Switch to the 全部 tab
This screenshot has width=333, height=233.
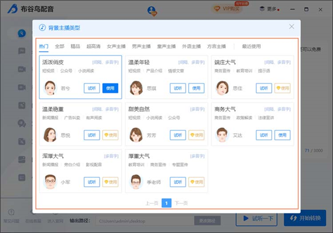pos(59,46)
